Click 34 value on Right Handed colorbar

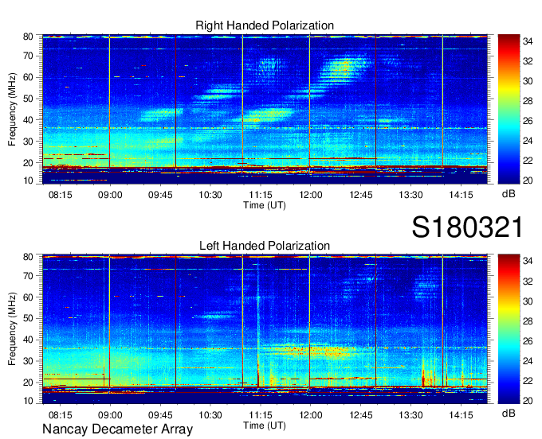[x=528, y=41]
